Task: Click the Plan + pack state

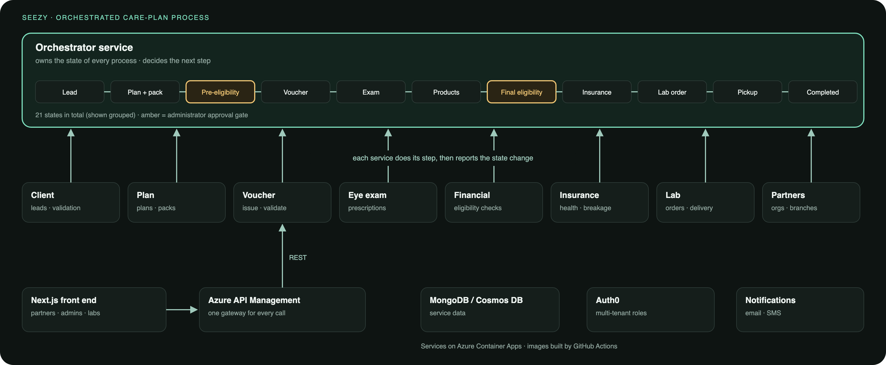Action: point(145,92)
